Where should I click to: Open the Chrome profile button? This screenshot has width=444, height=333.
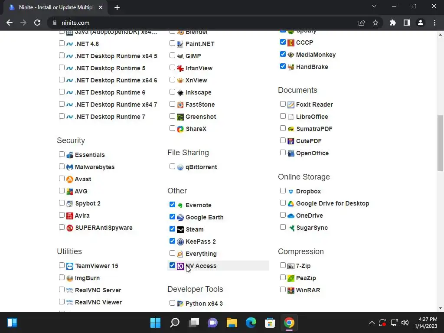pos(421,23)
